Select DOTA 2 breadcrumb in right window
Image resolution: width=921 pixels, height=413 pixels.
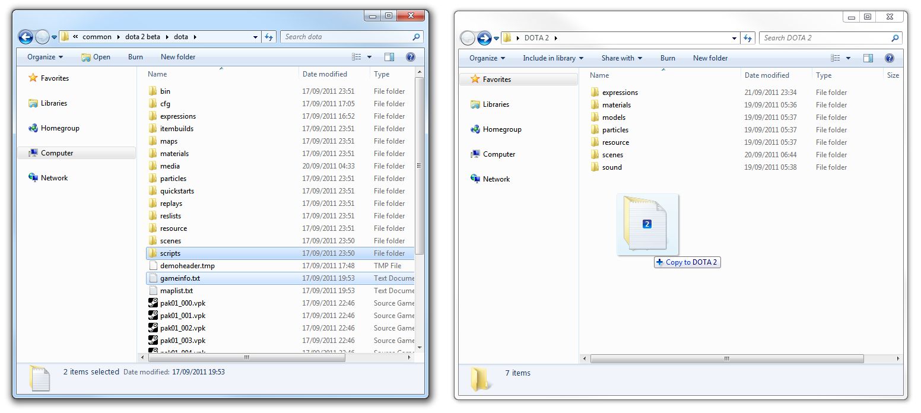[537, 38]
